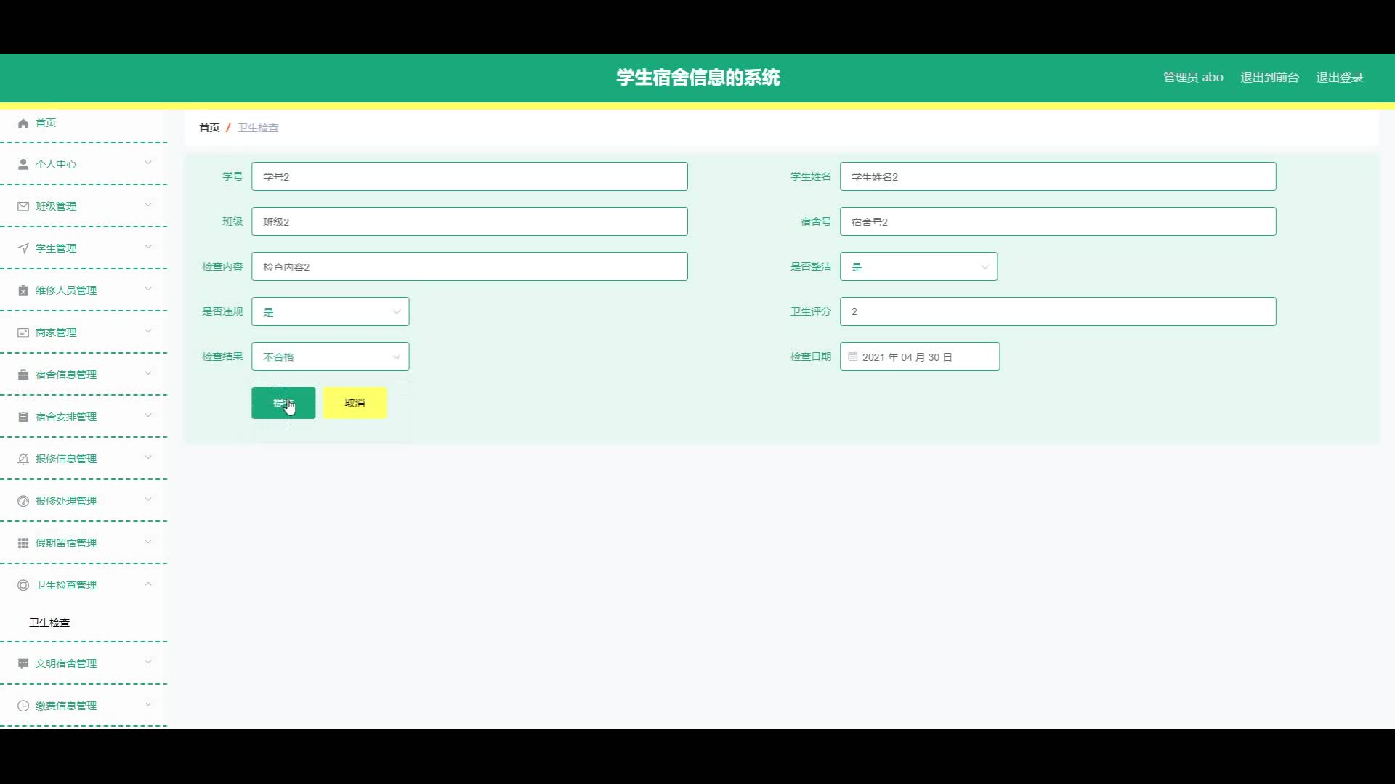Screen dimensions: 1395x784
Task: Click into the 卫生评分 input field
Action: point(1057,311)
